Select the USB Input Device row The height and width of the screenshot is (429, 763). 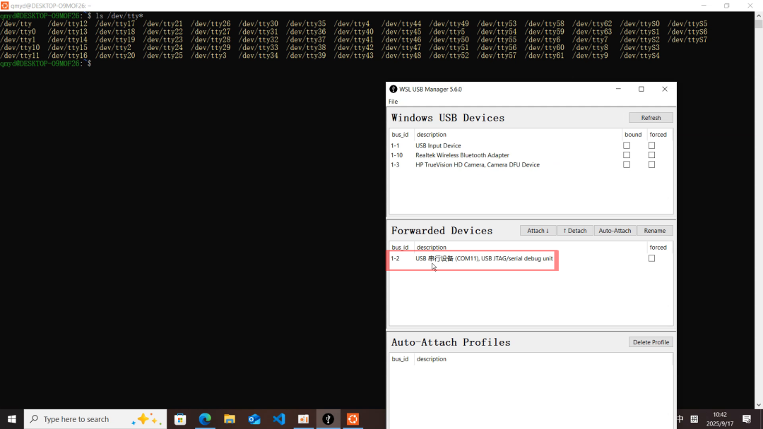click(531, 145)
